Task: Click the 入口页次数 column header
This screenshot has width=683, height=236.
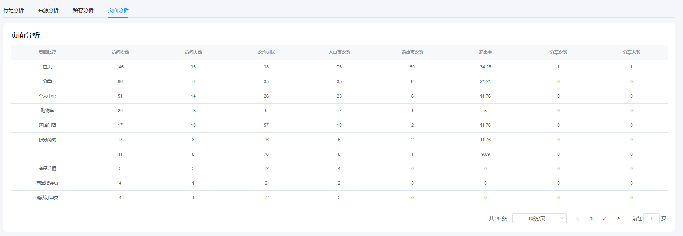Action: (x=339, y=52)
